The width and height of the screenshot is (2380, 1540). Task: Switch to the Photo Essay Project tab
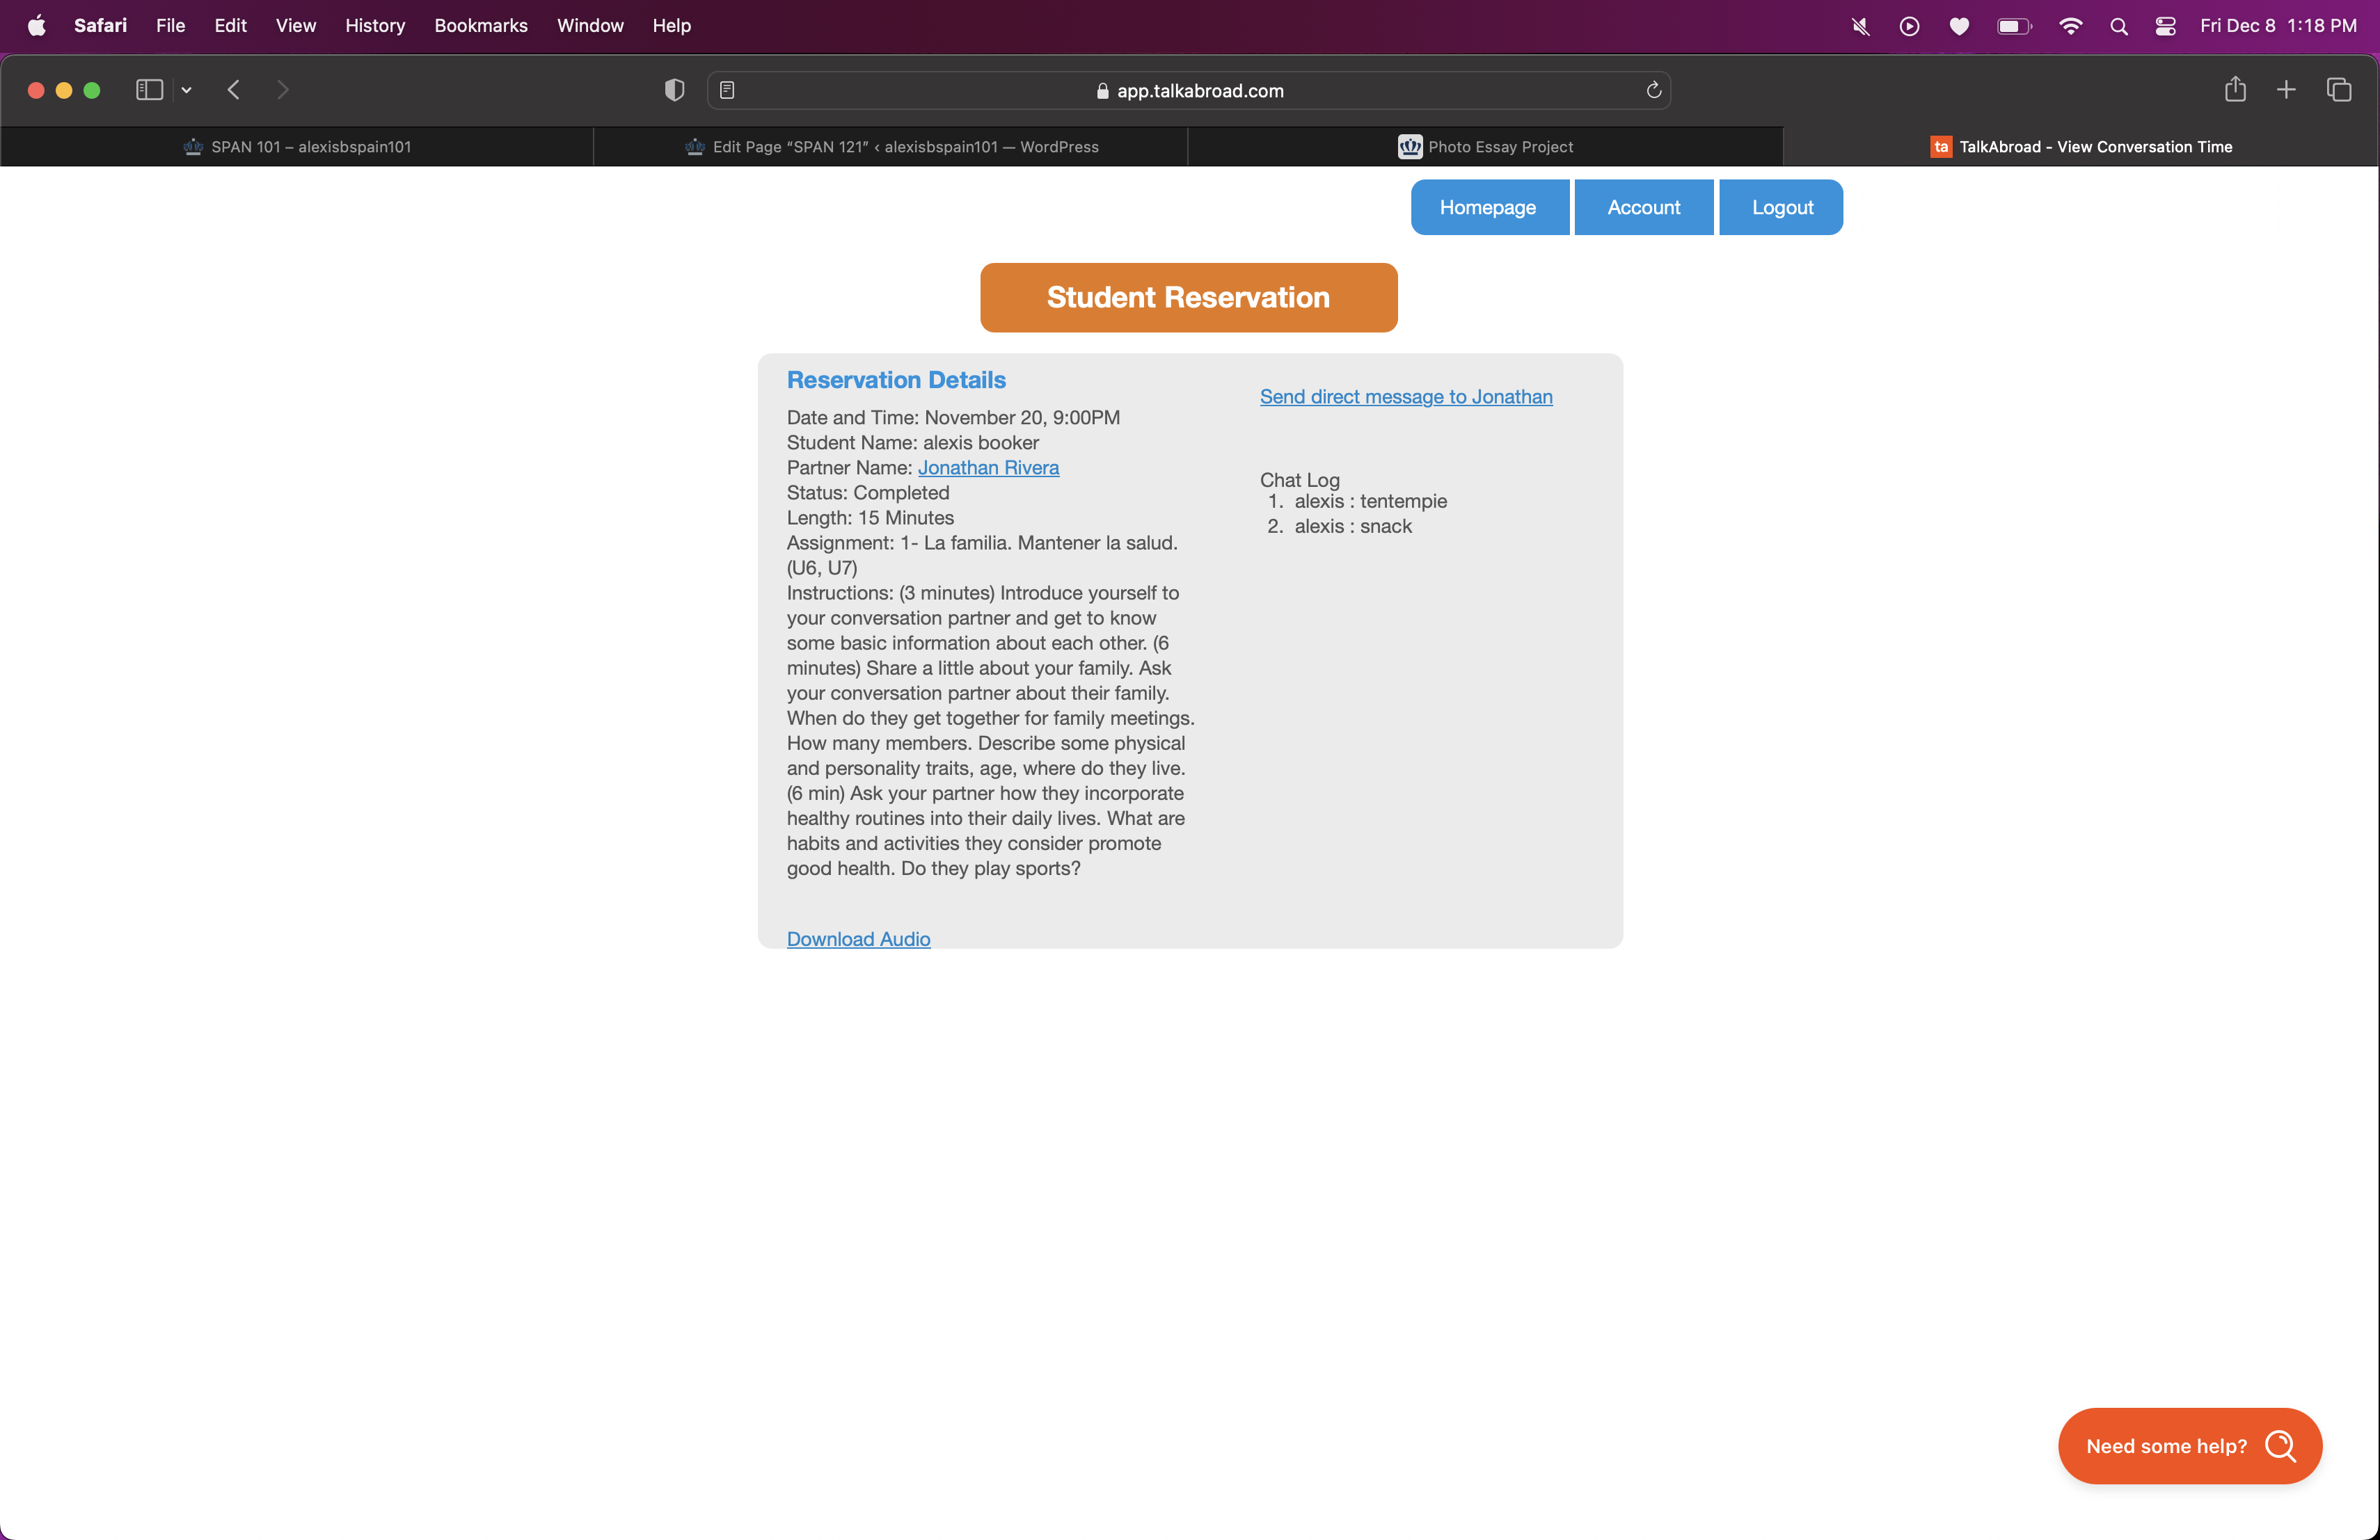click(x=1485, y=147)
